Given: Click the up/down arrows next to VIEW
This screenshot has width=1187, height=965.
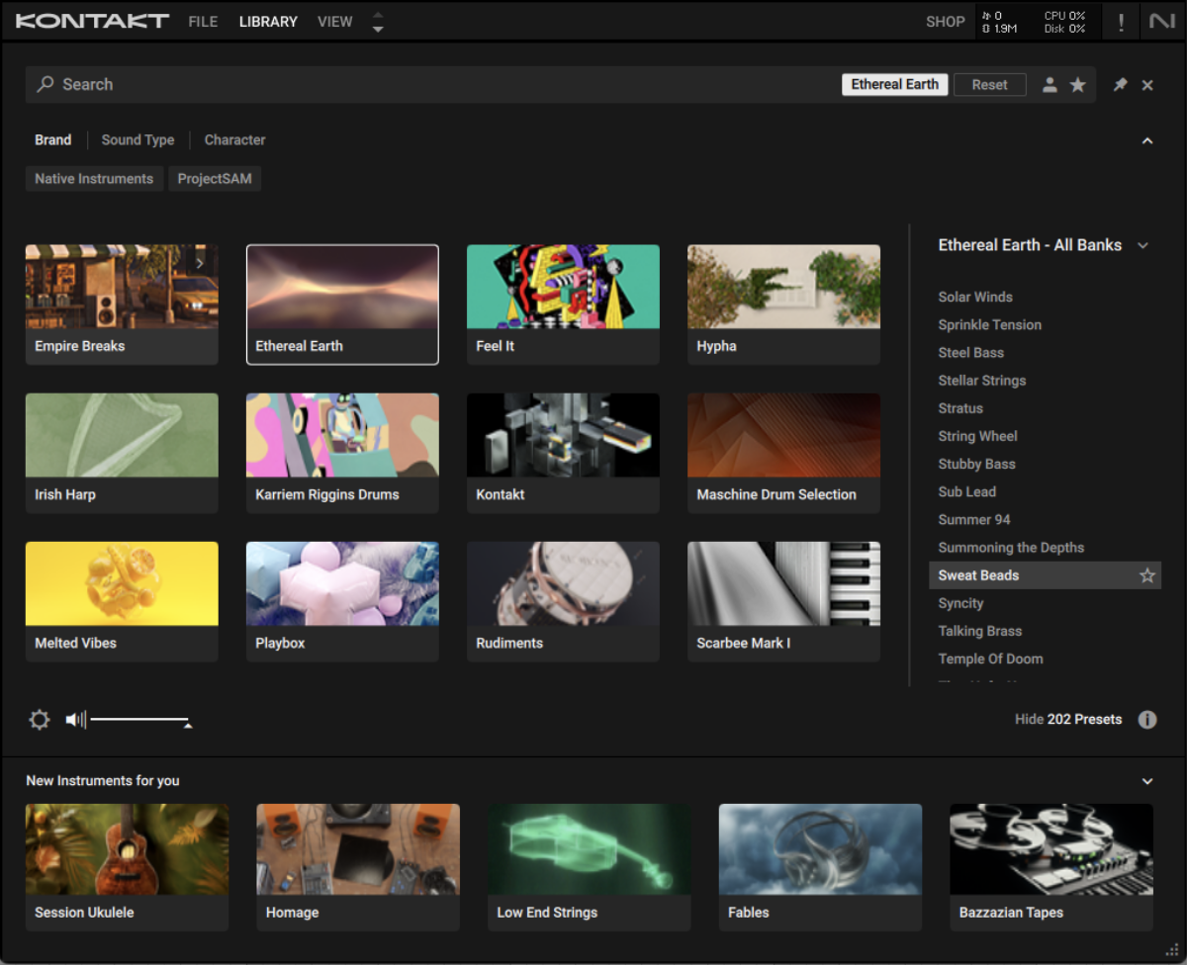Looking at the screenshot, I should pyautogui.click(x=377, y=22).
